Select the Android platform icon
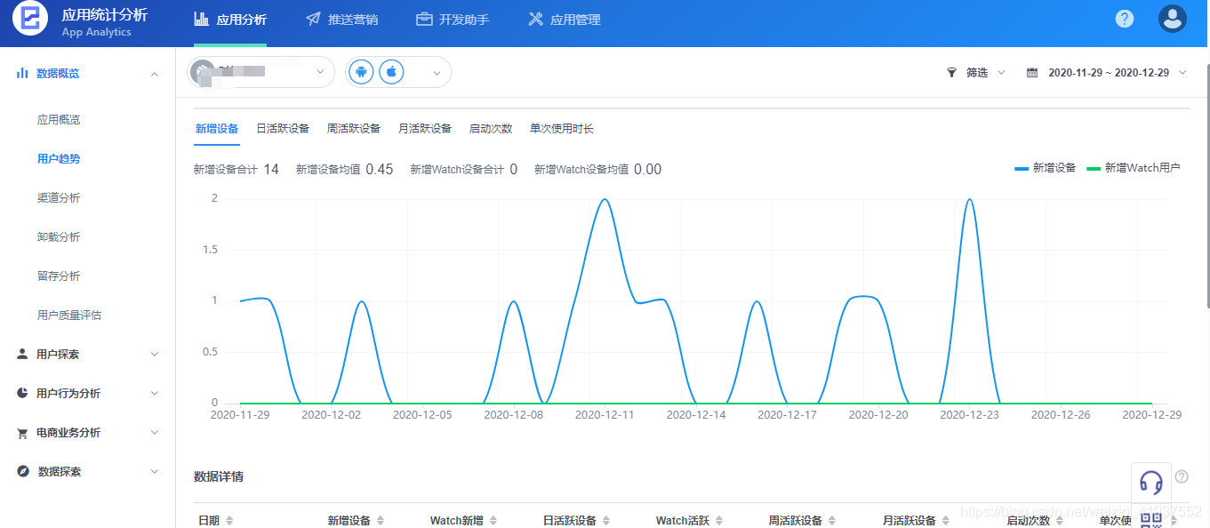 (361, 72)
